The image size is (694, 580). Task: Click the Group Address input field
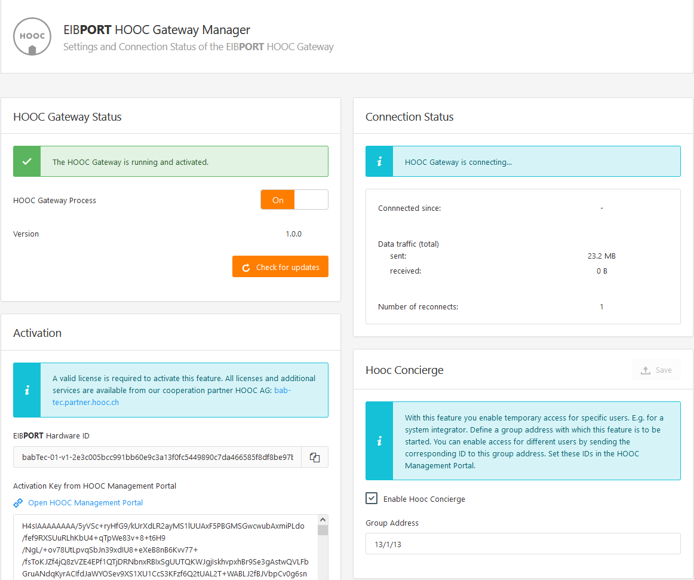tap(523, 544)
